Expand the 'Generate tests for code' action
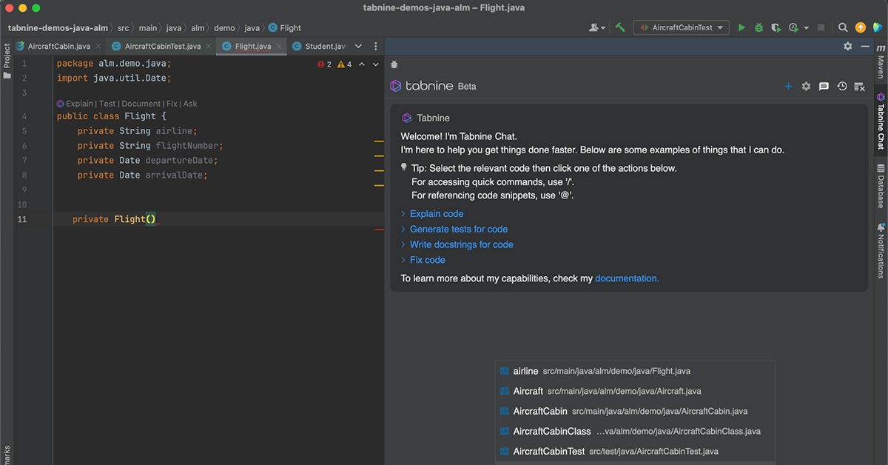Image resolution: width=888 pixels, height=465 pixels. (459, 230)
